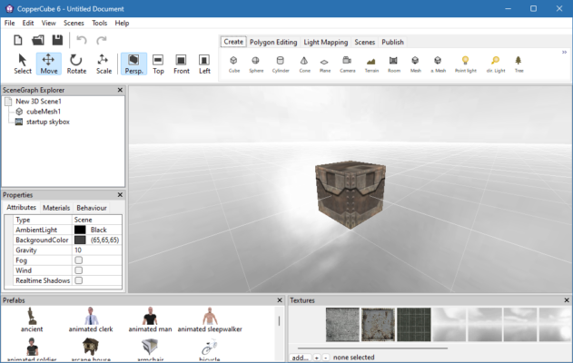This screenshot has width=573, height=363.
Task: Switch to the Light Mapping tab
Action: click(x=326, y=42)
